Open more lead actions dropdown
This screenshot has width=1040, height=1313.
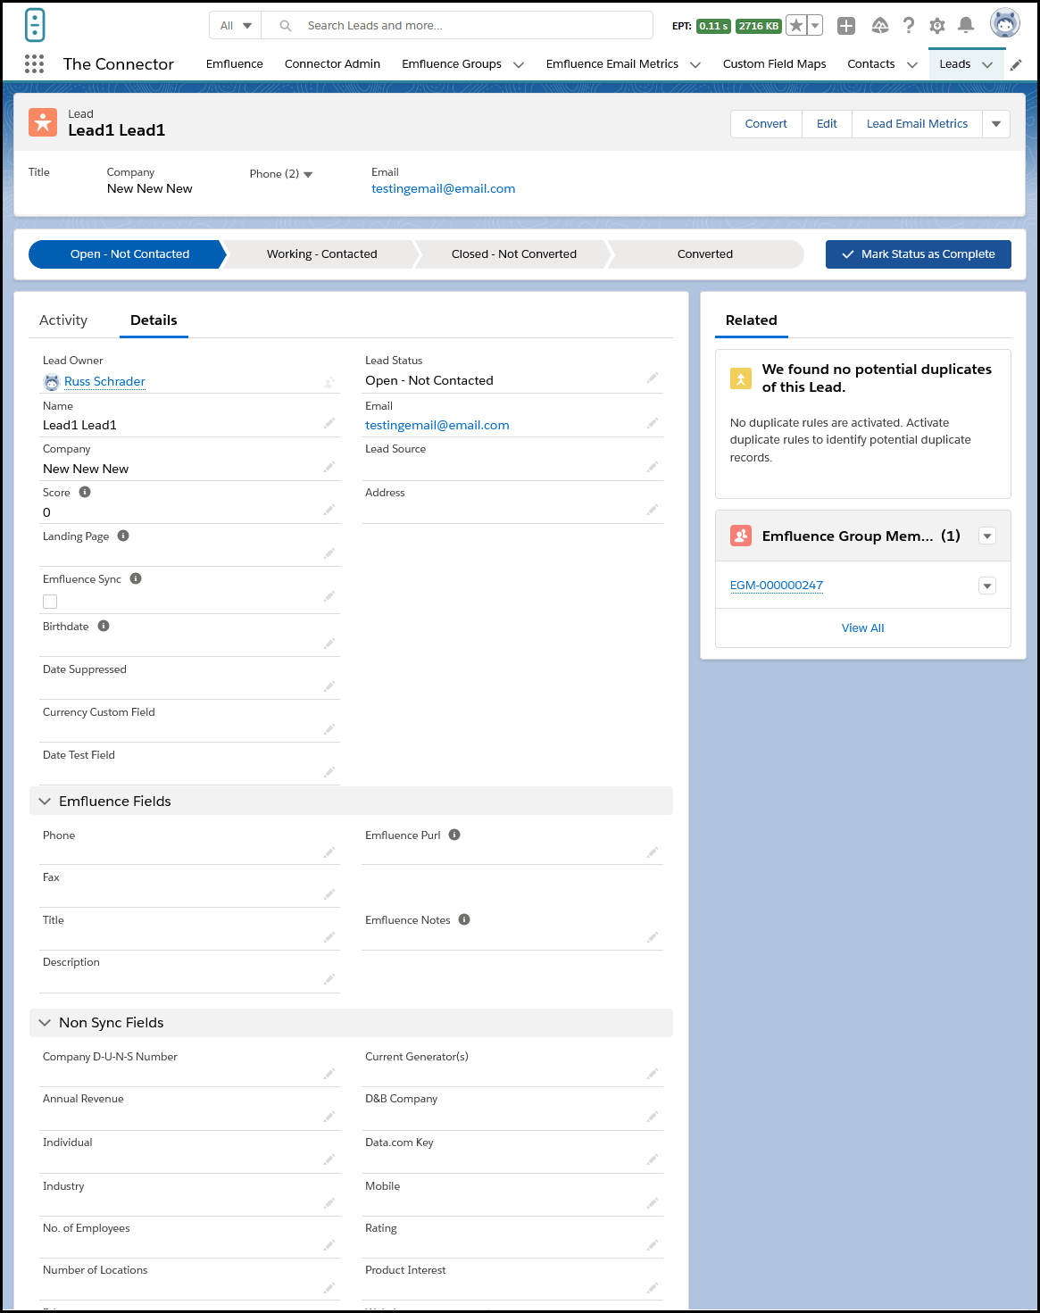(x=996, y=124)
